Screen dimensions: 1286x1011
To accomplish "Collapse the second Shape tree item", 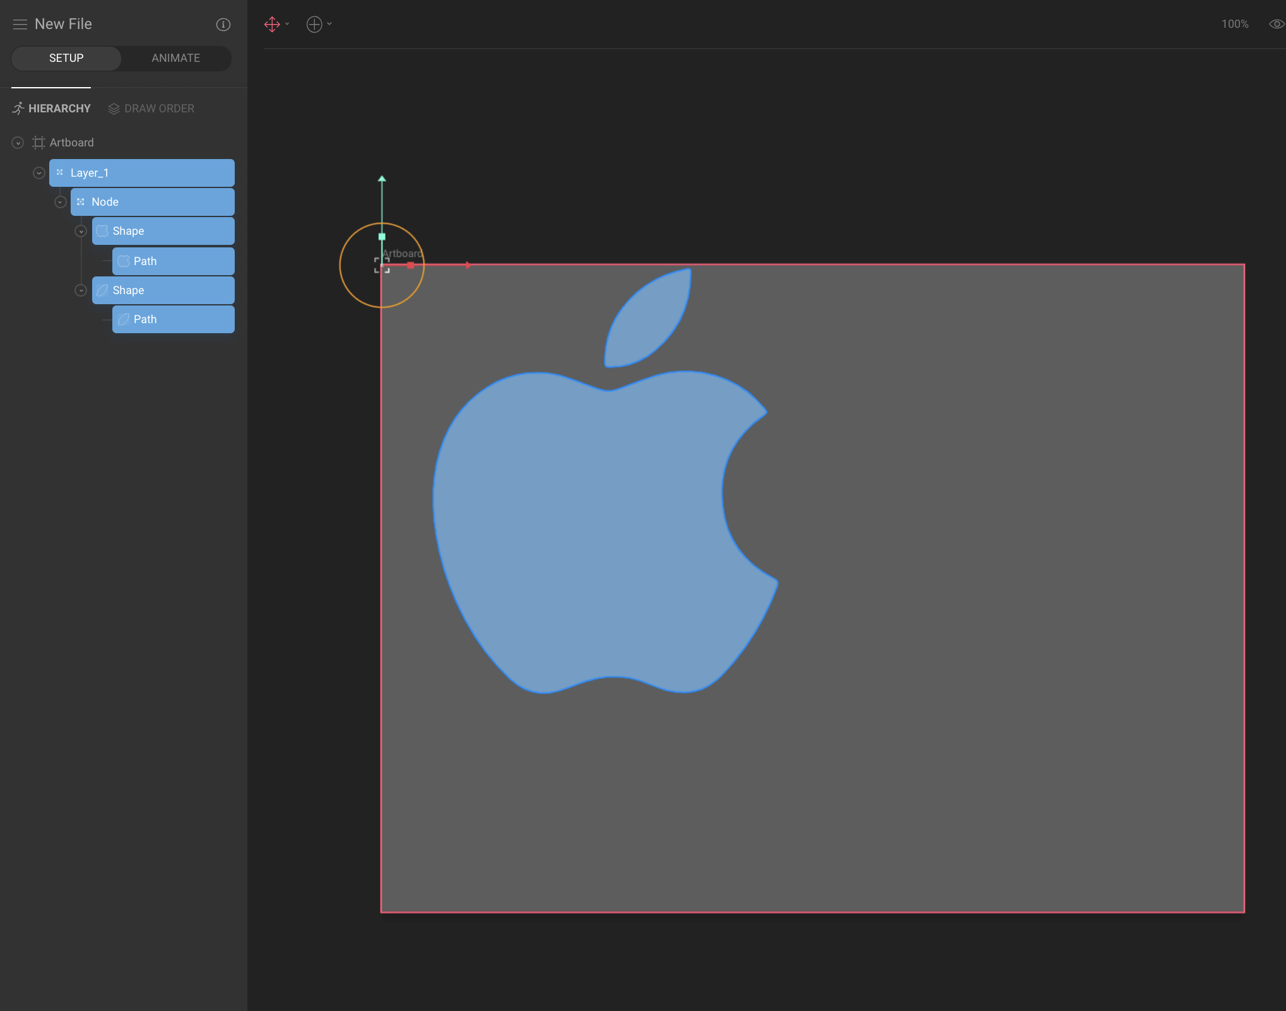I will point(81,290).
